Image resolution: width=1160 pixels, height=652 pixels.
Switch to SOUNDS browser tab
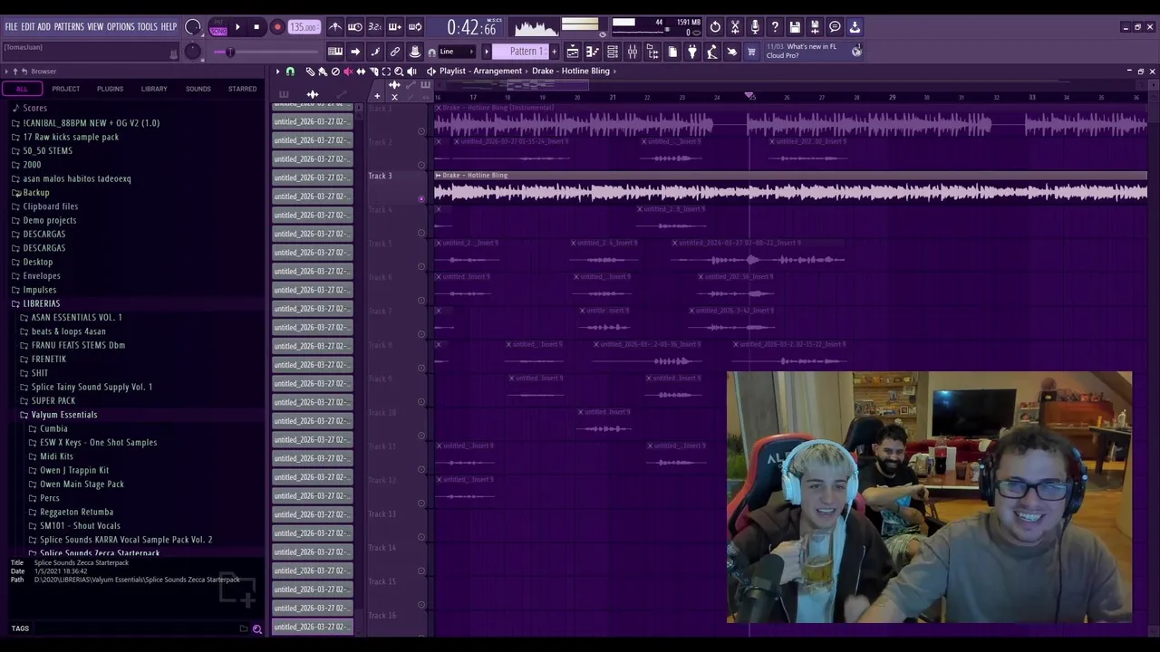pos(198,89)
